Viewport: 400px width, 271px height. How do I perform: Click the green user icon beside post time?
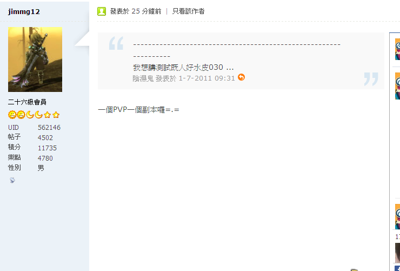[102, 11]
